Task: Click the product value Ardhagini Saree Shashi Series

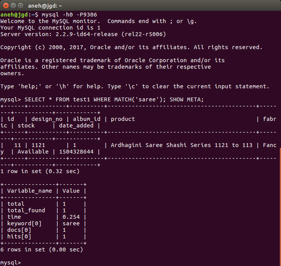Action: pyautogui.click(x=181, y=145)
